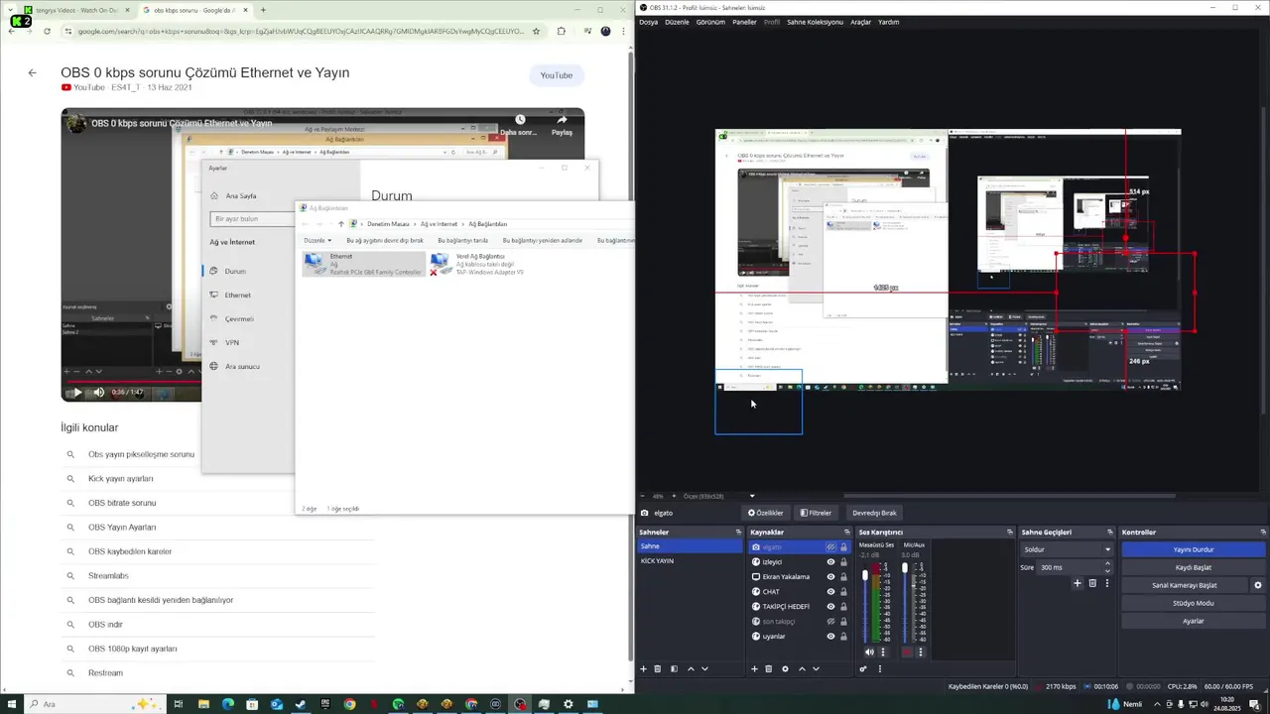Hide the CHAT source
Viewport: 1270px width, 714px height.
tap(830, 592)
